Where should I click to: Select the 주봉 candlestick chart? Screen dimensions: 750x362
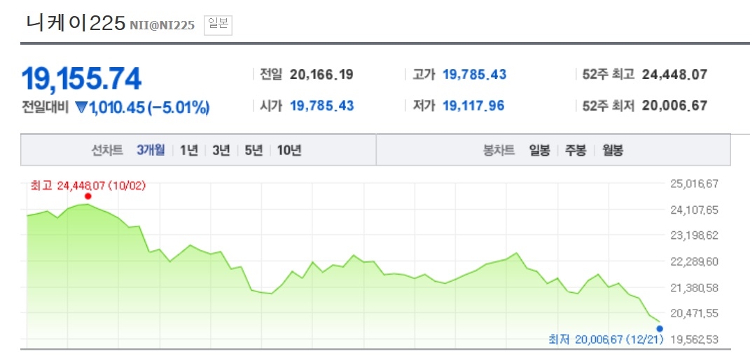click(x=576, y=150)
